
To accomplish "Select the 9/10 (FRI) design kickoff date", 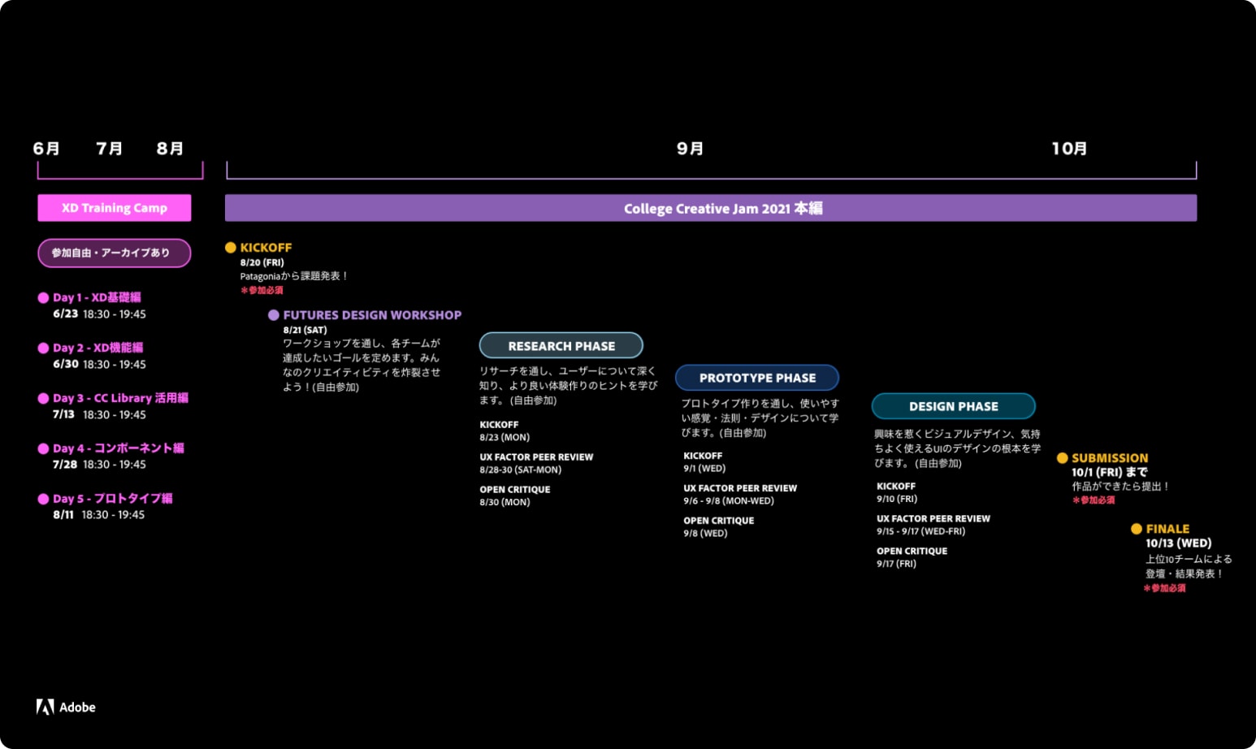I will click(897, 499).
